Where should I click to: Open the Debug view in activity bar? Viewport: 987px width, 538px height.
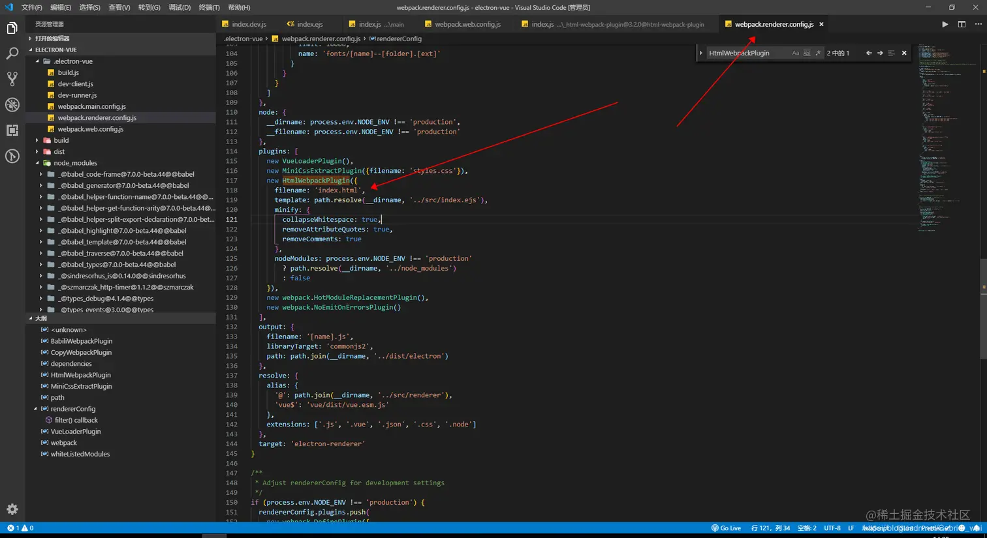[x=12, y=104]
